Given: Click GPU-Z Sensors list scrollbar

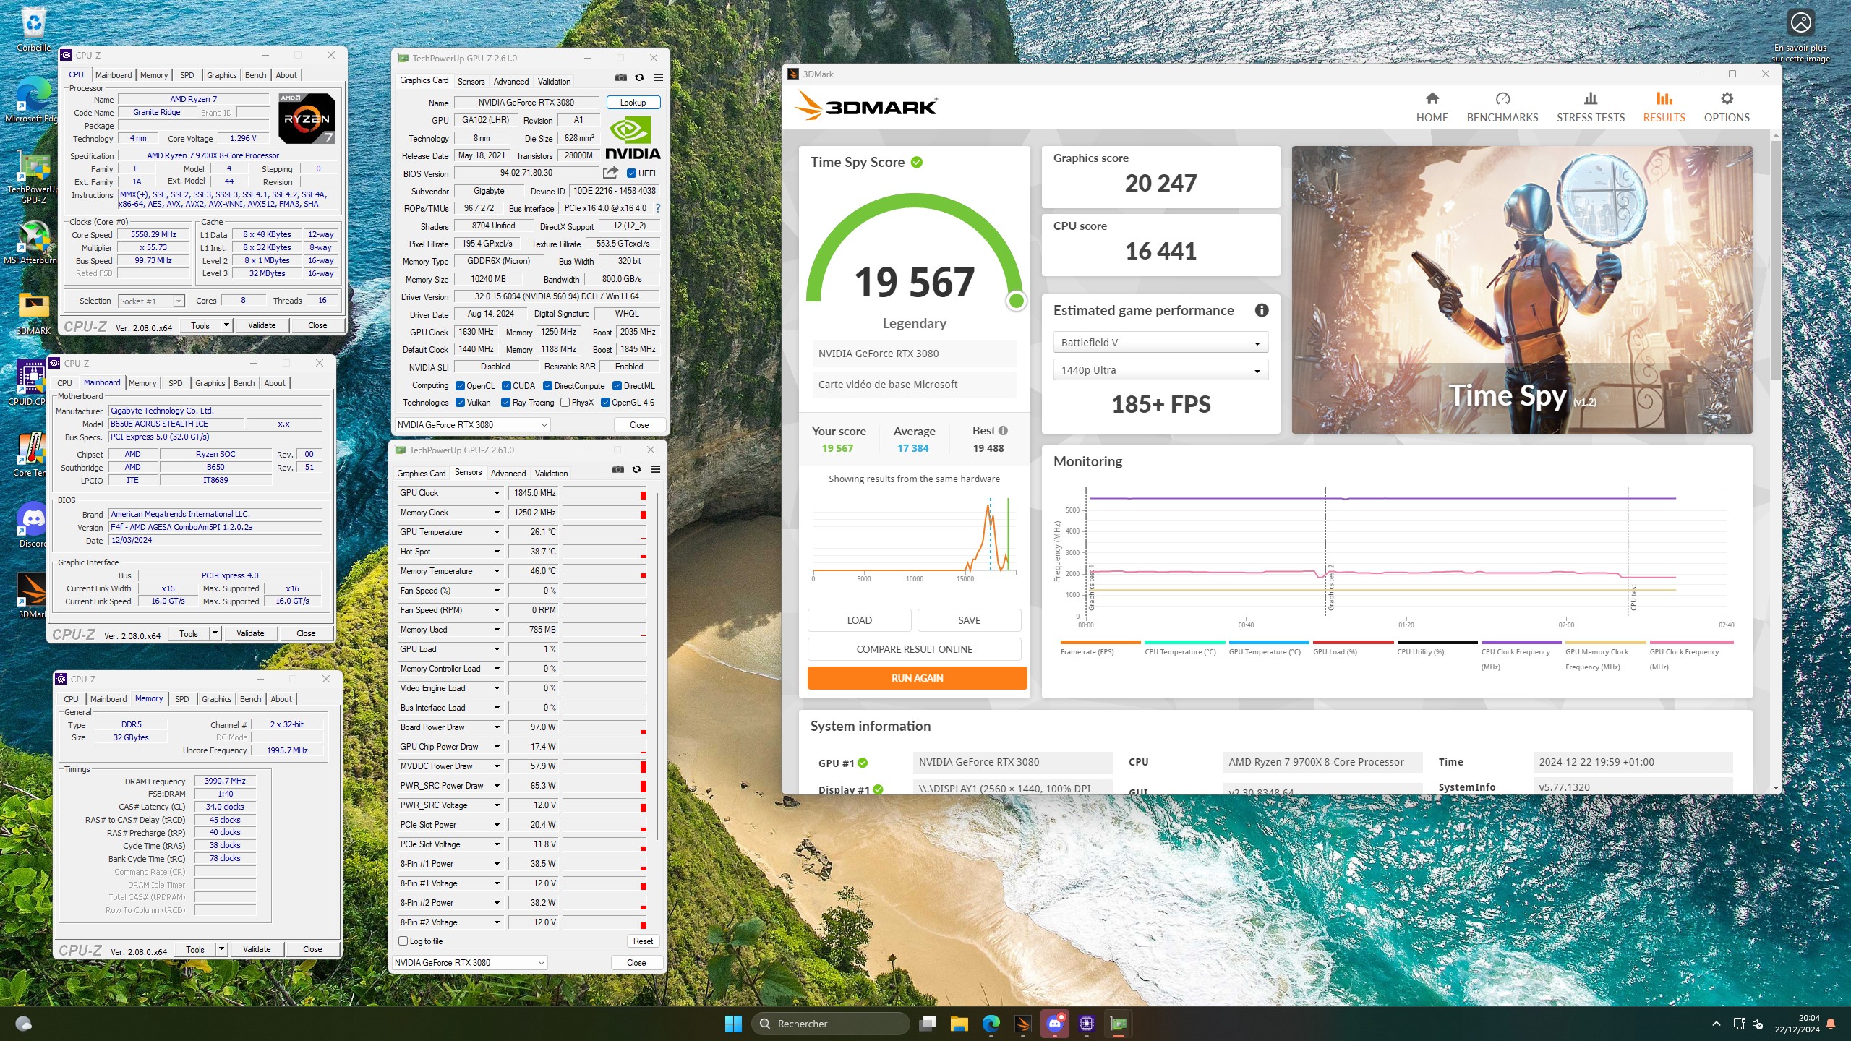Looking at the screenshot, I should (657, 665).
